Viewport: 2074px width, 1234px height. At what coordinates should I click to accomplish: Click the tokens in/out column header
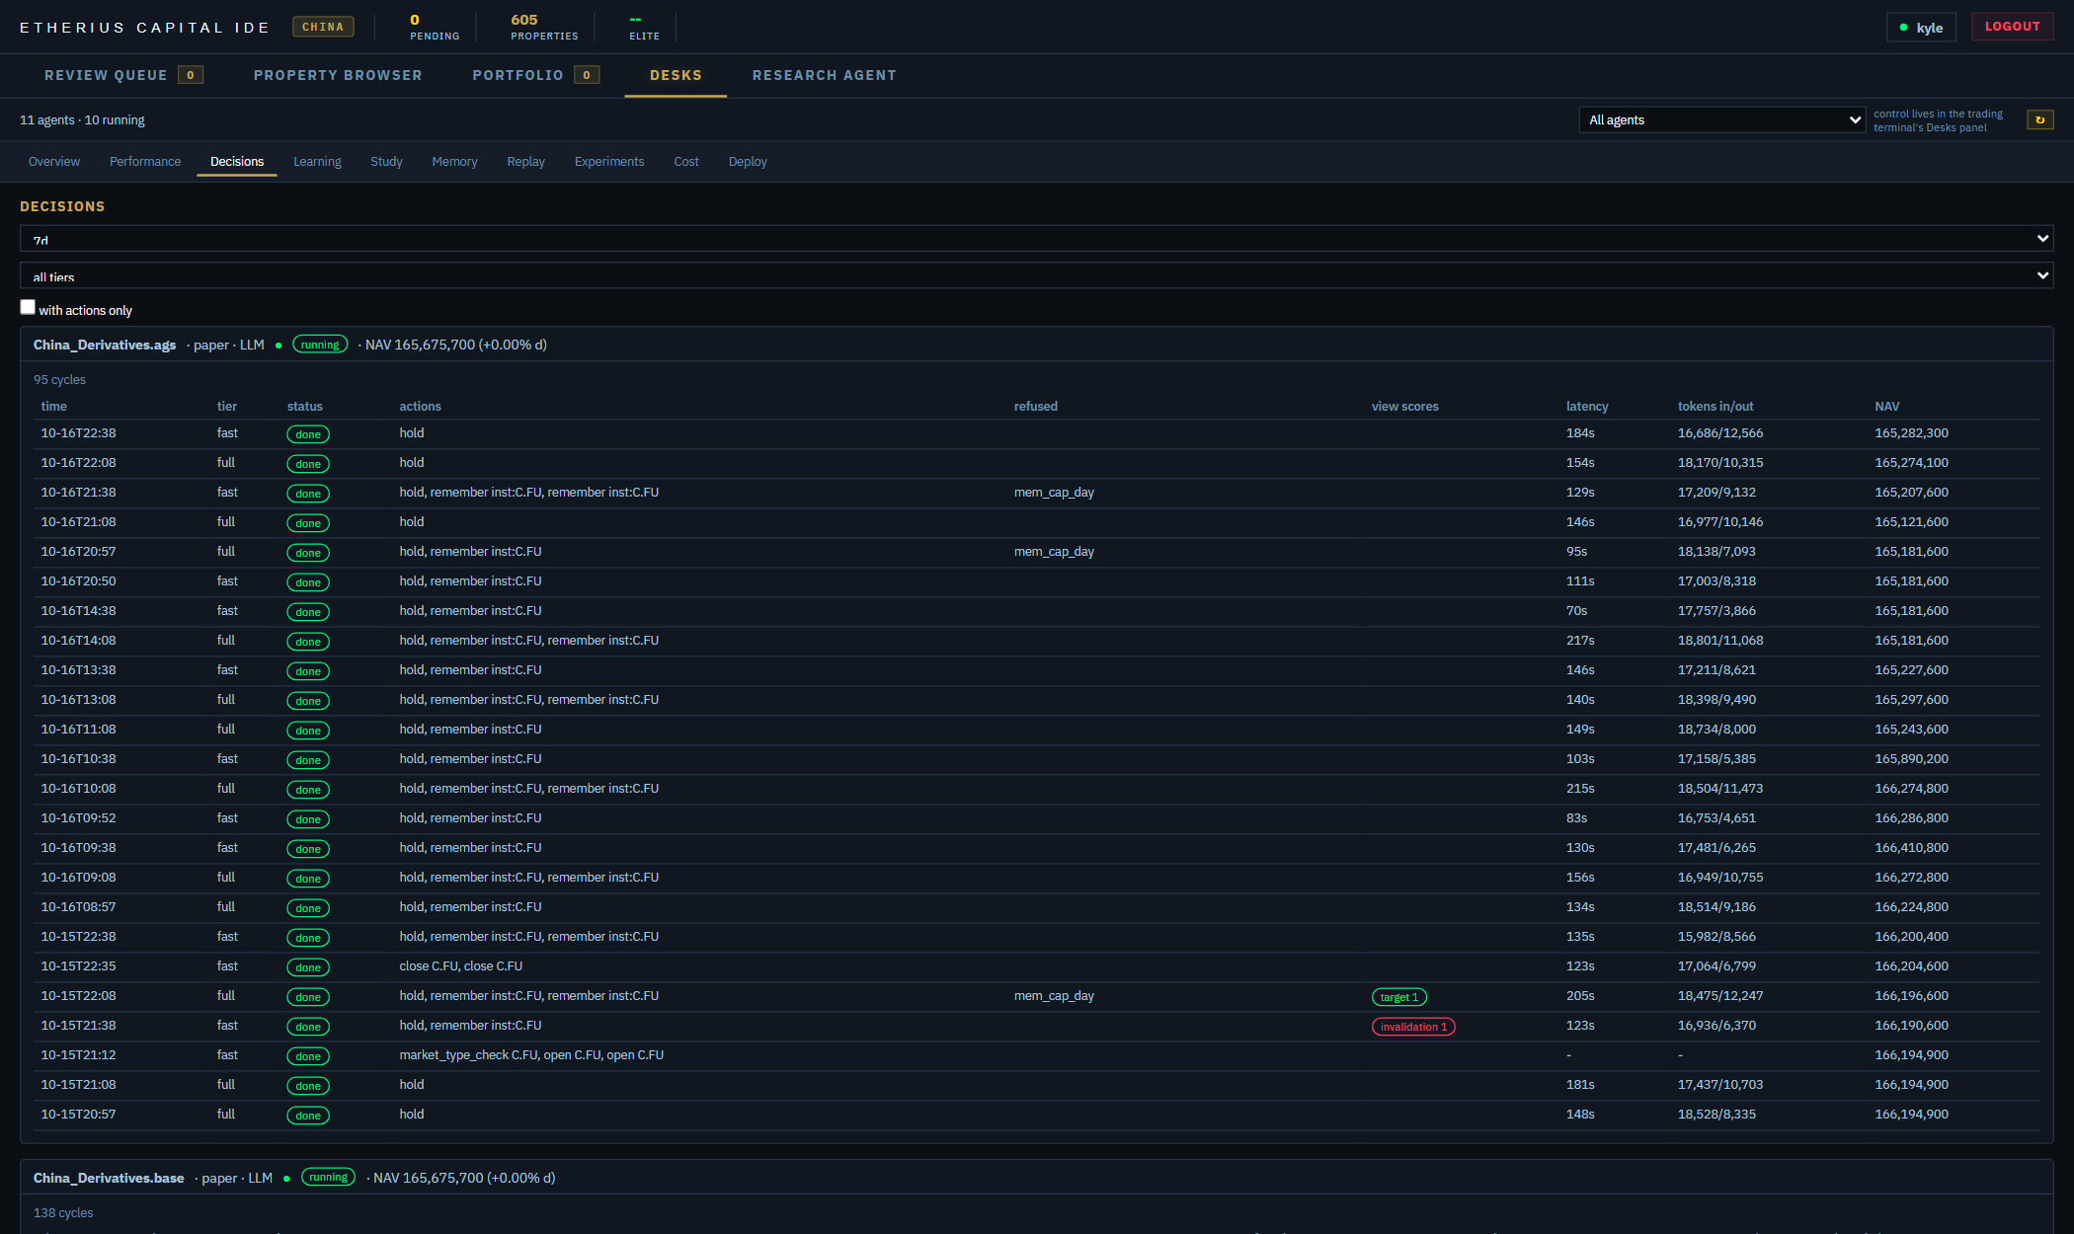click(x=1715, y=407)
